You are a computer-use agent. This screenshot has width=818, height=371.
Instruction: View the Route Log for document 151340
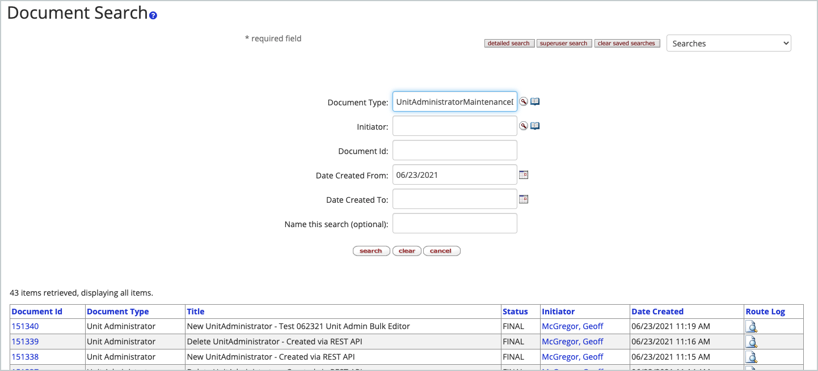coord(752,326)
